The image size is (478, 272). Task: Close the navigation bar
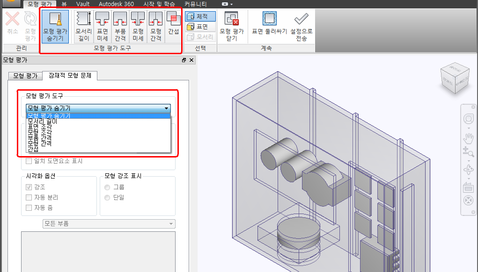click(473, 107)
